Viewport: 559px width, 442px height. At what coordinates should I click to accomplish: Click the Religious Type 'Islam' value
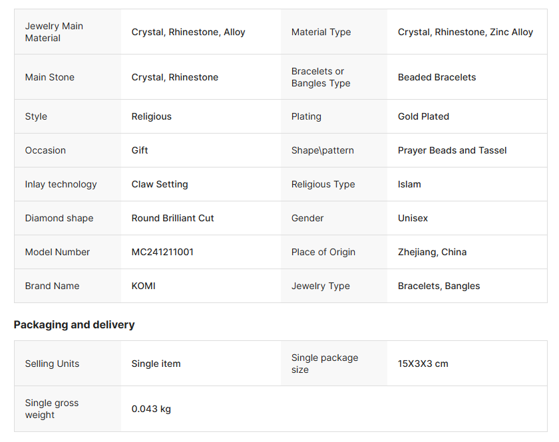(x=409, y=184)
